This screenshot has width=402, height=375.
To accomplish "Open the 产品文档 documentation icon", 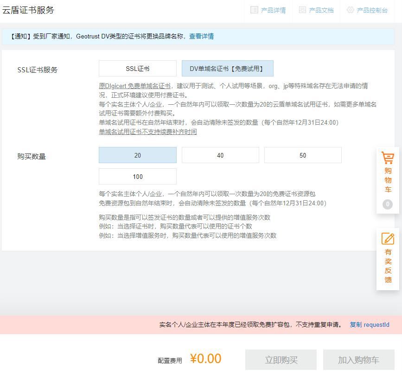I will point(317,10).
